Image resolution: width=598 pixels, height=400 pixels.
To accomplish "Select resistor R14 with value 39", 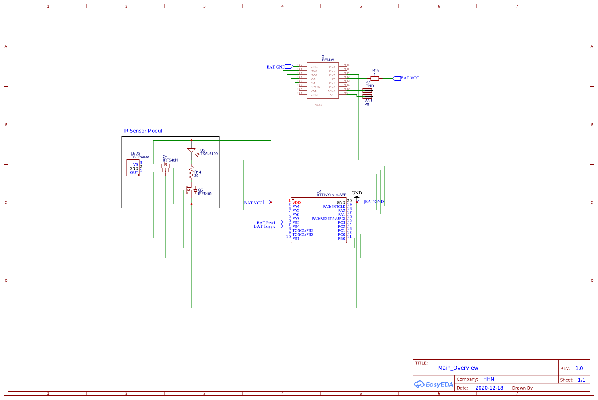I will point(192,172).
